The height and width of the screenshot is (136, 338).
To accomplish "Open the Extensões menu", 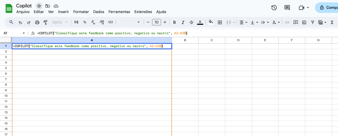I will [x=143, y=12].
